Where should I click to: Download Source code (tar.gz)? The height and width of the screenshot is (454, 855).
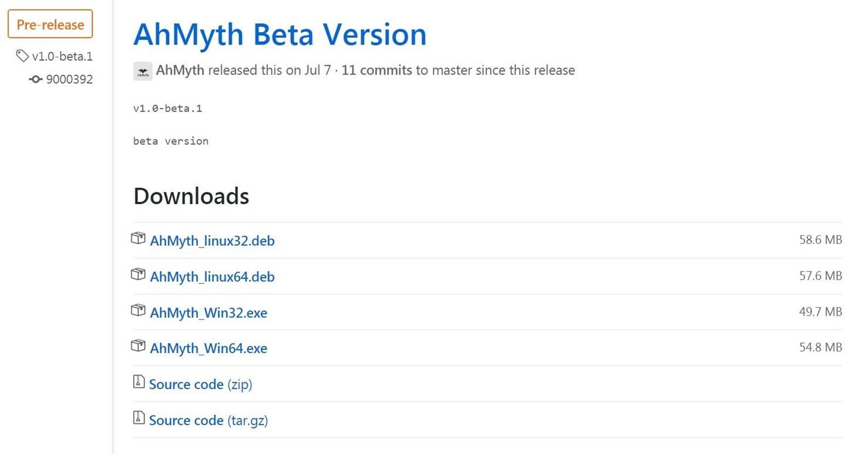pos(208,420)
